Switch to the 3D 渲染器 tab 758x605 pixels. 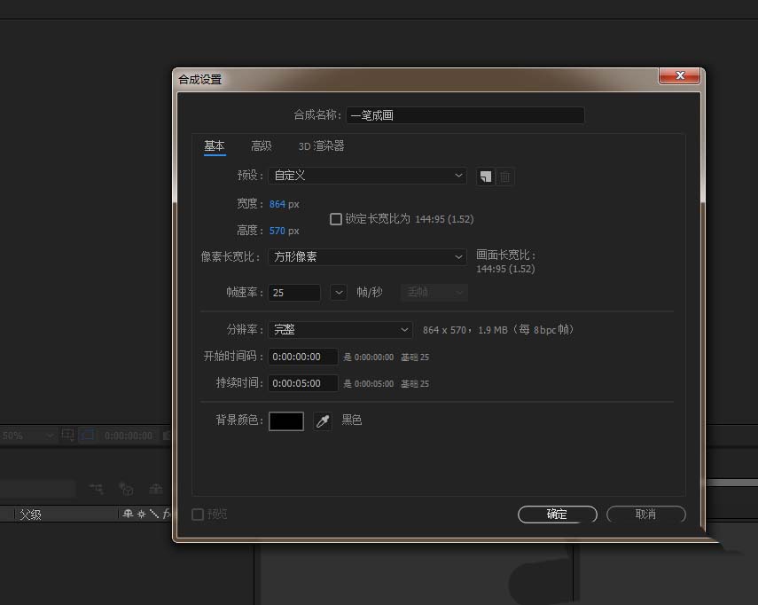(x=323, y=145)
